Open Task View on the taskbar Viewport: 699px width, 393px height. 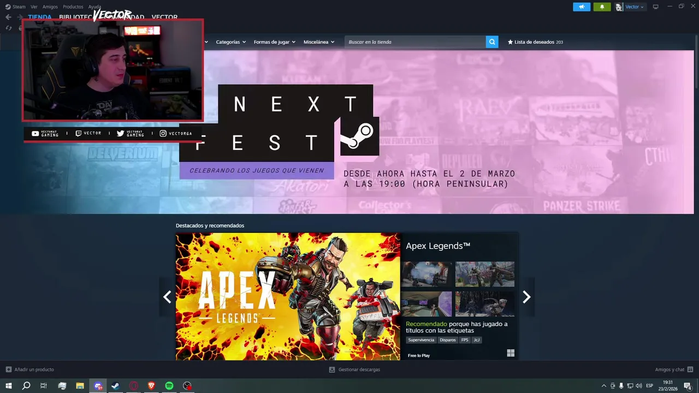coord(44,386)
